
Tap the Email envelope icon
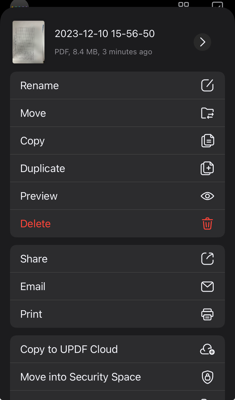[x=207, y=286]
